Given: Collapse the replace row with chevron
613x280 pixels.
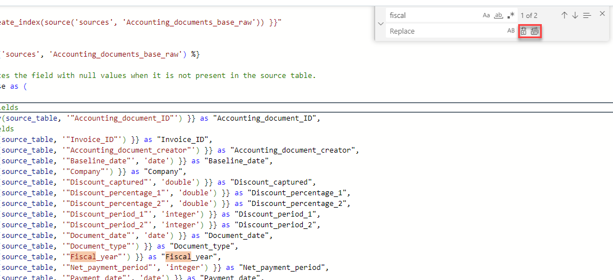Looking at the screenshot, I should tap(381, 24).
